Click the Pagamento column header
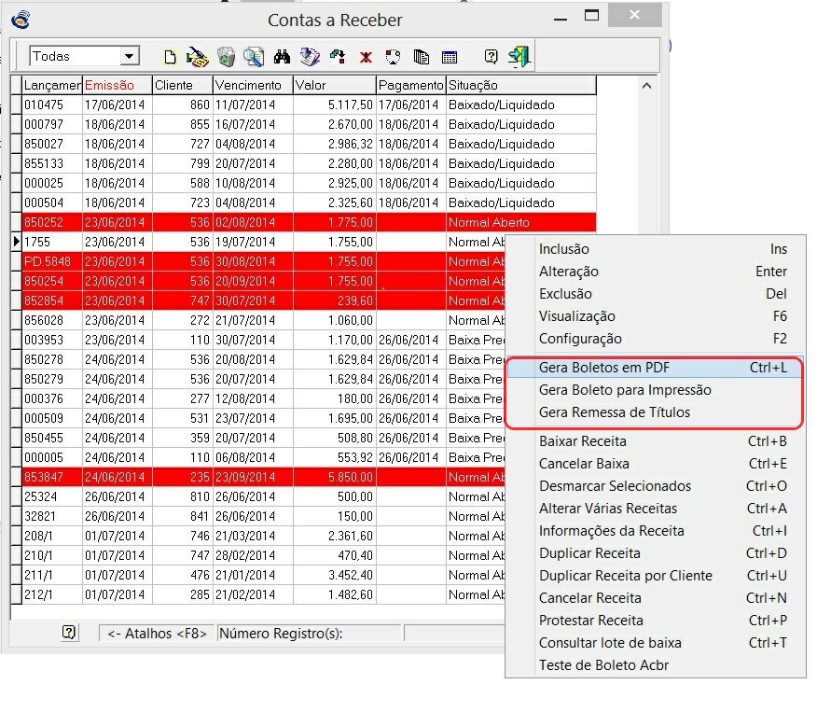The image size is (817, 726). tap(411, 85)
